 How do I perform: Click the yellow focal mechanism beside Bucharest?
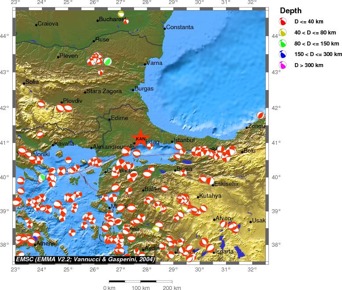point(121,14)
